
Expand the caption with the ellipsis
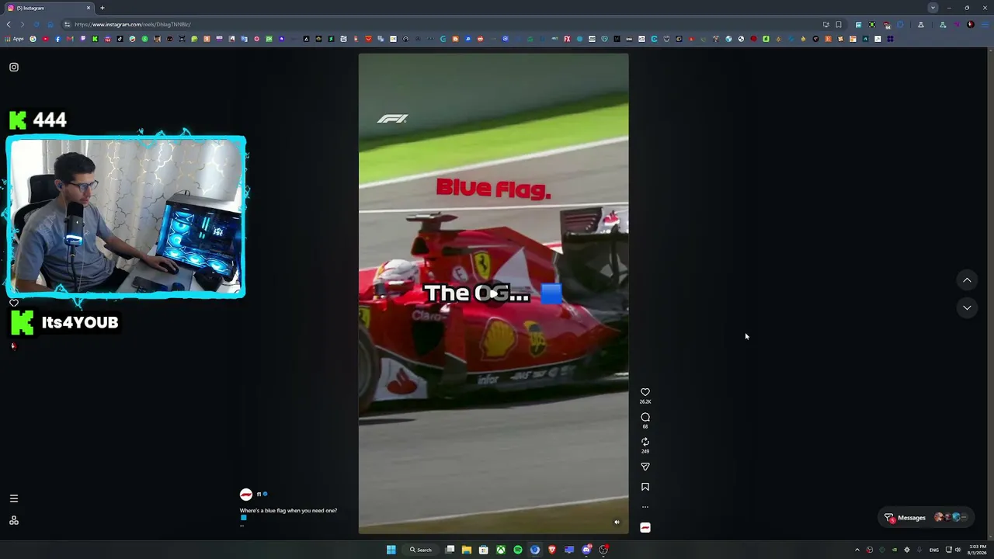(242, 525)
